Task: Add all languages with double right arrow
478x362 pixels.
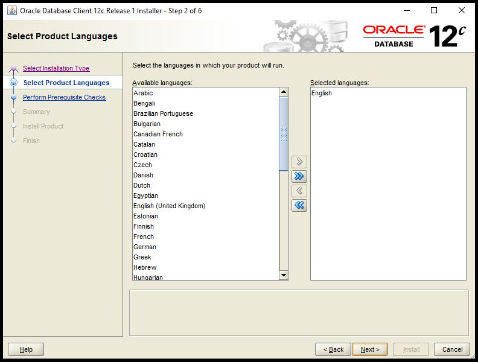Action: click(299, 176)
